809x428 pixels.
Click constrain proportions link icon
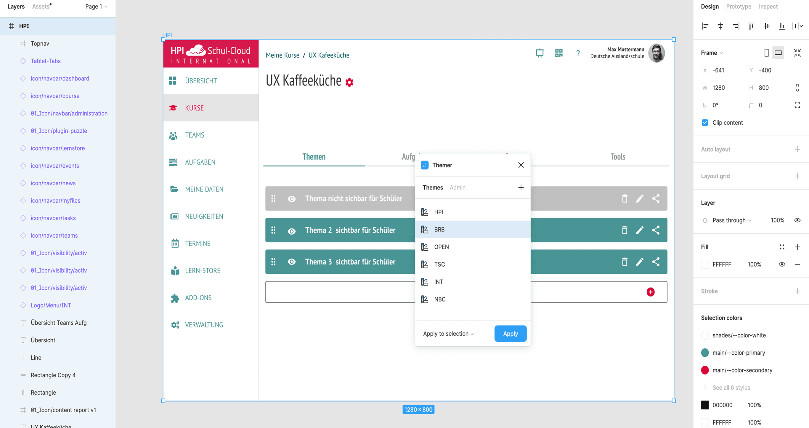[x=797, y=88]
